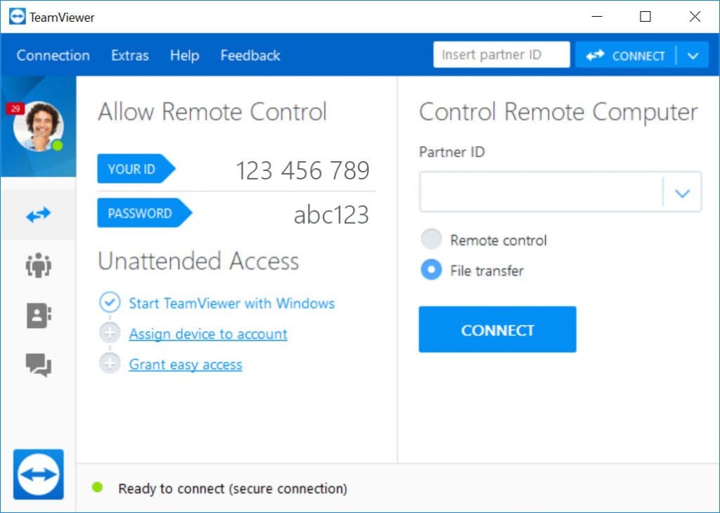Screen dimensions: 720x513
Task: Open the Connect button's chevron dropdown
Action: [x=693, y=55]
